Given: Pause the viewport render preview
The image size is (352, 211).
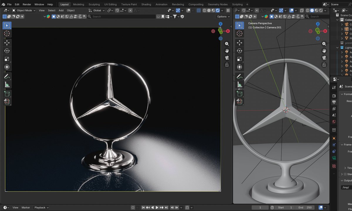Looking at the screenshot, I should click(x=228, y=10).
